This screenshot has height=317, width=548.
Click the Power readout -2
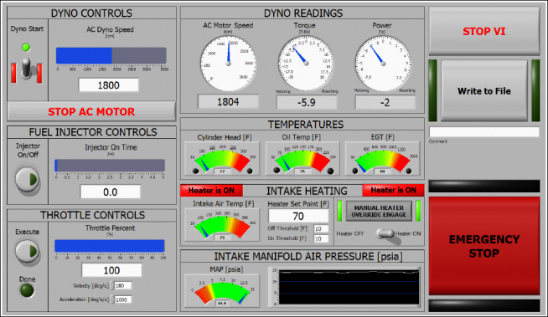coord(385,103)
